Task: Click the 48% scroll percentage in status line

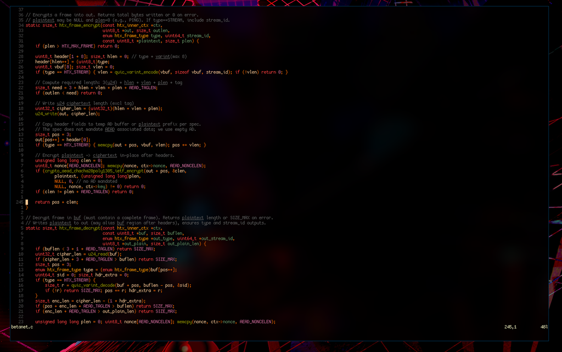Action: coord(544,327)
